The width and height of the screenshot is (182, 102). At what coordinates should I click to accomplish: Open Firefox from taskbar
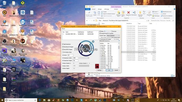pyautogui.click(x=58, y=100)
